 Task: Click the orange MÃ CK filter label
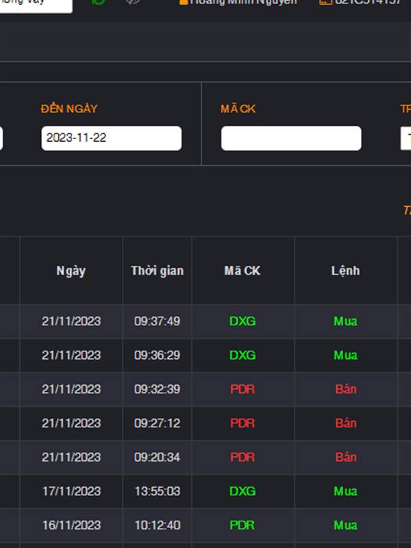click(x=238, y=109)
